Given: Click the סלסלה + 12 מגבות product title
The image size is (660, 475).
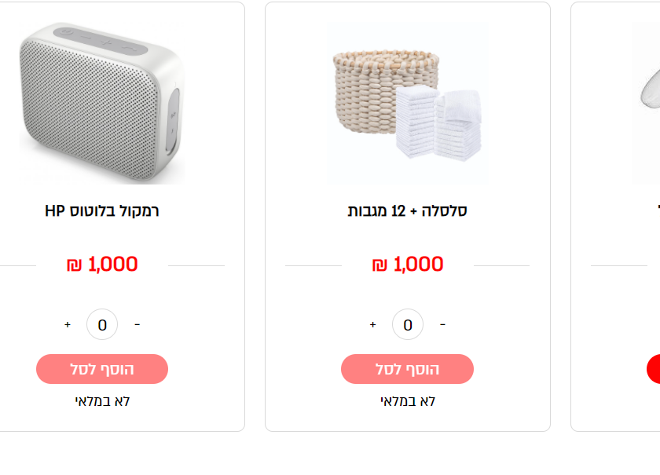Looking at the screenshot, I should (405, 210).
